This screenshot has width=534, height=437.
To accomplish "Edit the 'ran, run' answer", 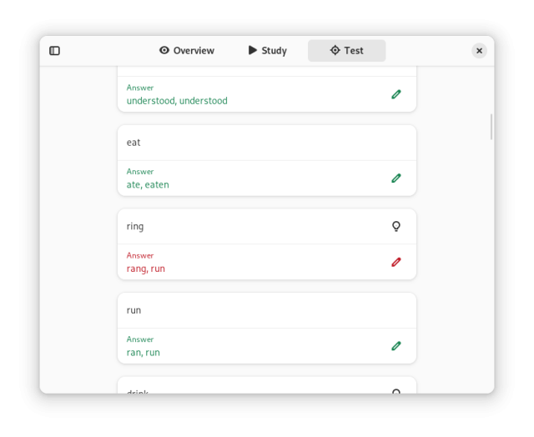I will click(x=396, y=346).
